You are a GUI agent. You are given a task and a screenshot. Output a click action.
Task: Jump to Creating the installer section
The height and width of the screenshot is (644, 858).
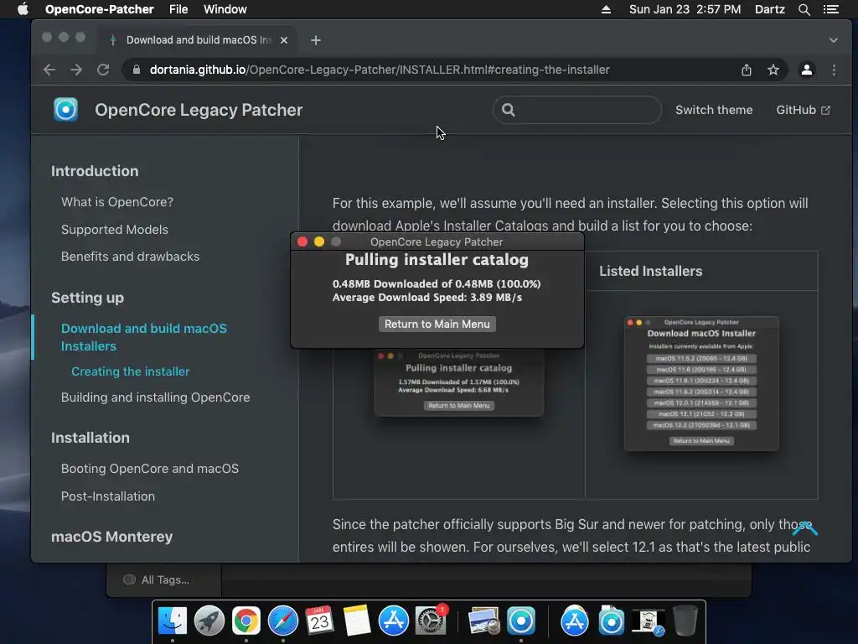pos(130,371)
